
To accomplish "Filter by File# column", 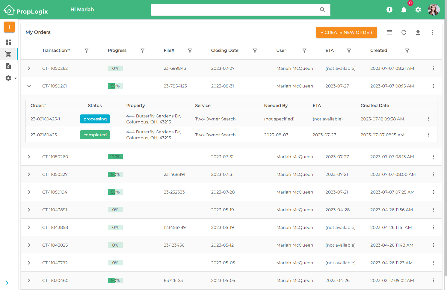I will [x=190, y=51].
